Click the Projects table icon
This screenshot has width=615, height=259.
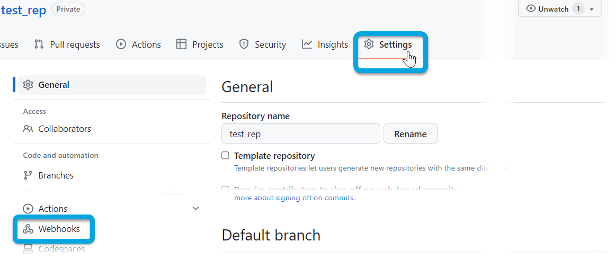182,44
